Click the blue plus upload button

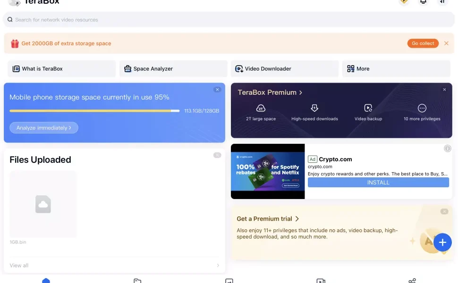coord(442,242)
